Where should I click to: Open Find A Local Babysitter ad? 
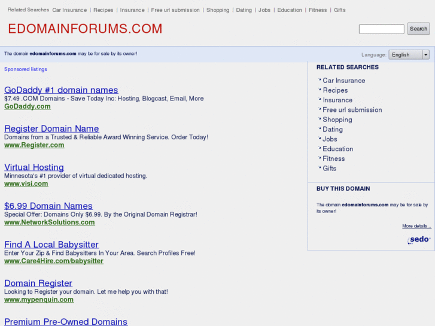(51, 244)
